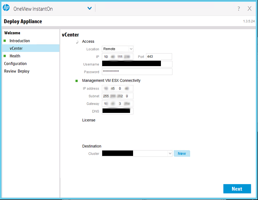Click the Access section label
258x200 pixels.
(x=88, y=41)
